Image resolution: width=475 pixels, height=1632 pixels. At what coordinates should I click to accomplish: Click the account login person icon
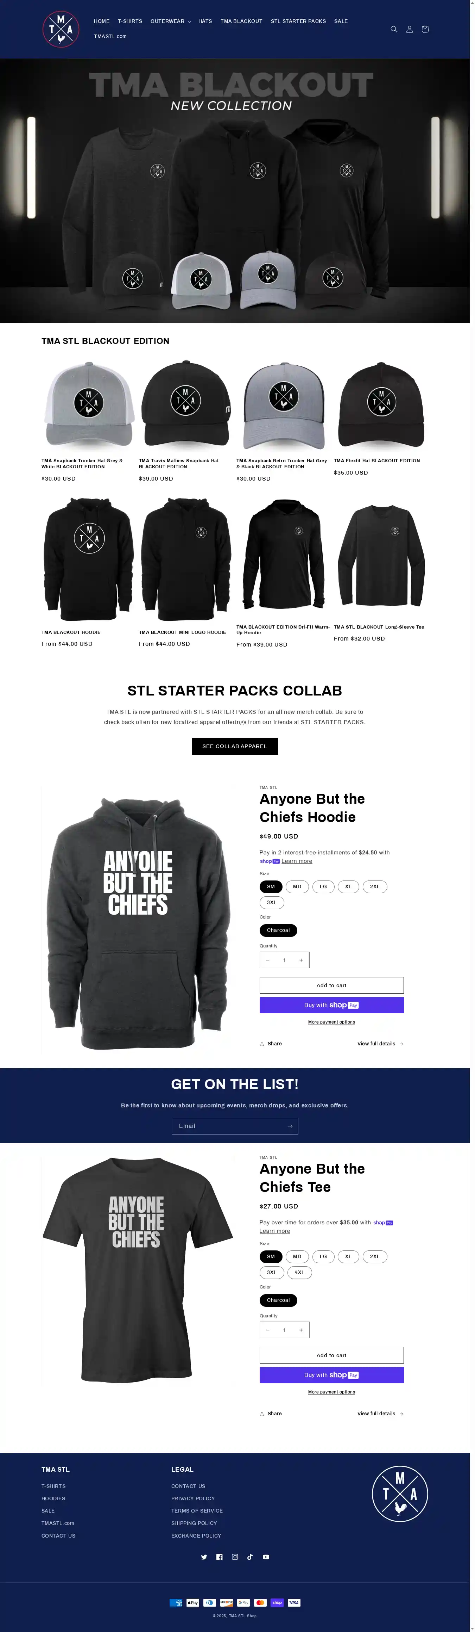409,29
